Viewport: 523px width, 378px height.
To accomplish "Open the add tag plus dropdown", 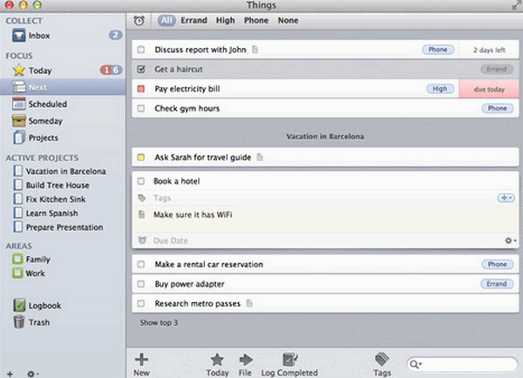I will 506,198.
